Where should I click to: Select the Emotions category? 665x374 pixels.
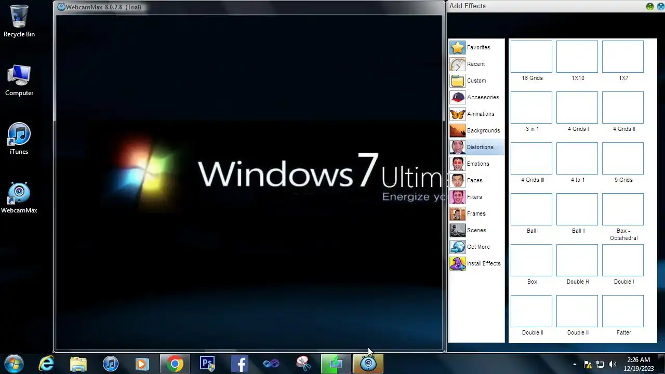pyautogui.click(x=476, y=164)
